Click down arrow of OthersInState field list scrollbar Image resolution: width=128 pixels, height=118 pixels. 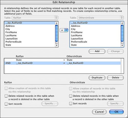(122, 45)
